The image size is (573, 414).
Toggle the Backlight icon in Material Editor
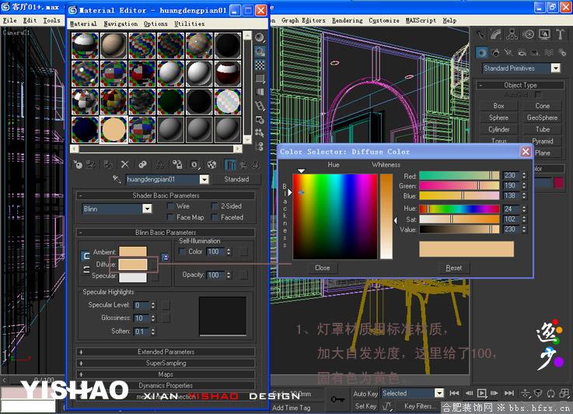click(x=260, y=51)
